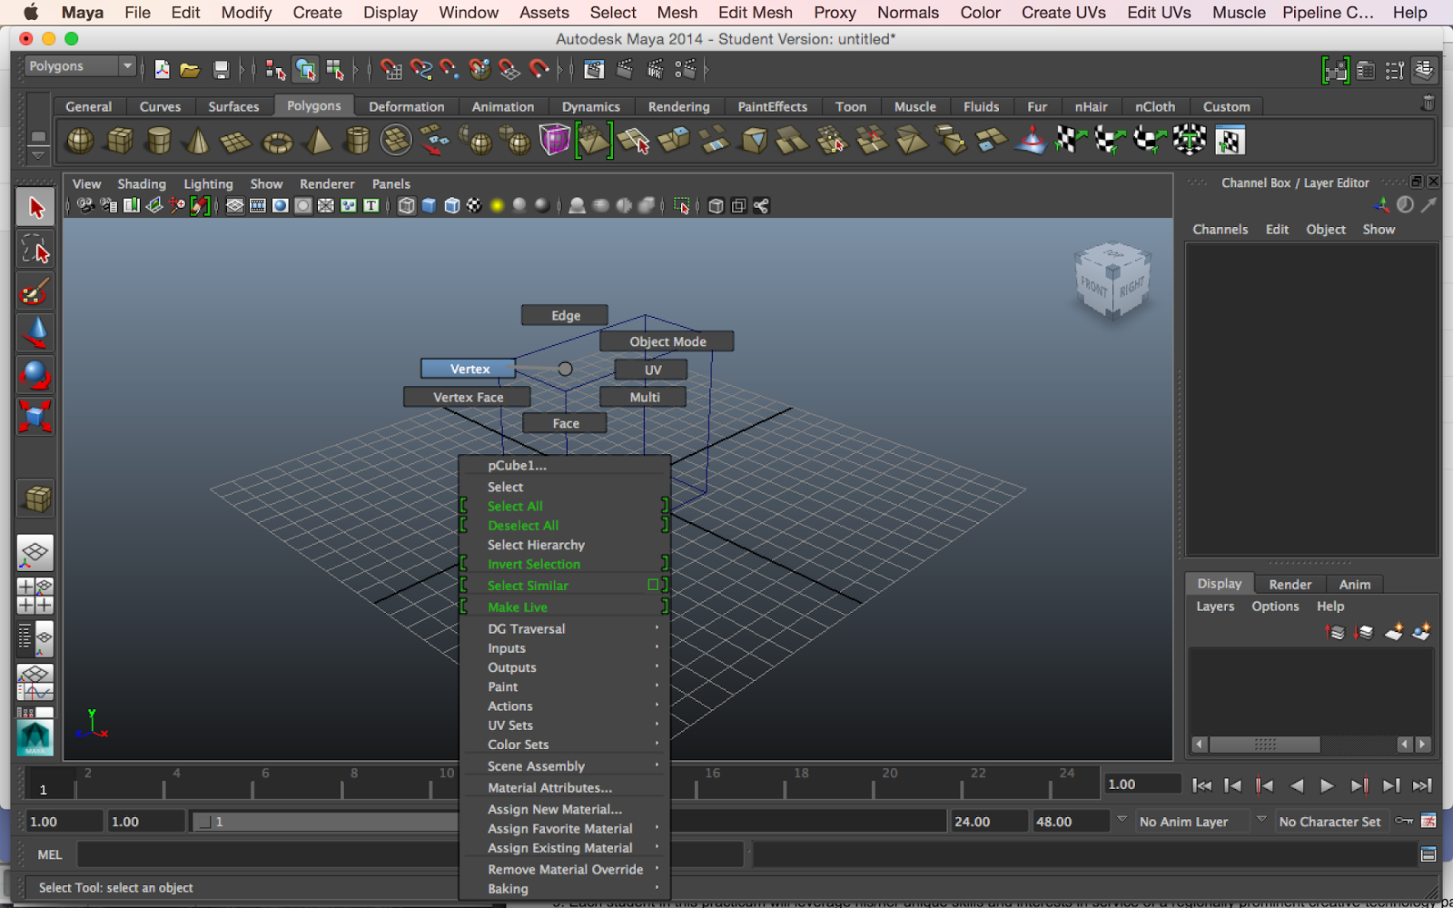1453x908 pixels.
Task: Choose Vertex in the marking menu
Action: (x=469, y=369)
